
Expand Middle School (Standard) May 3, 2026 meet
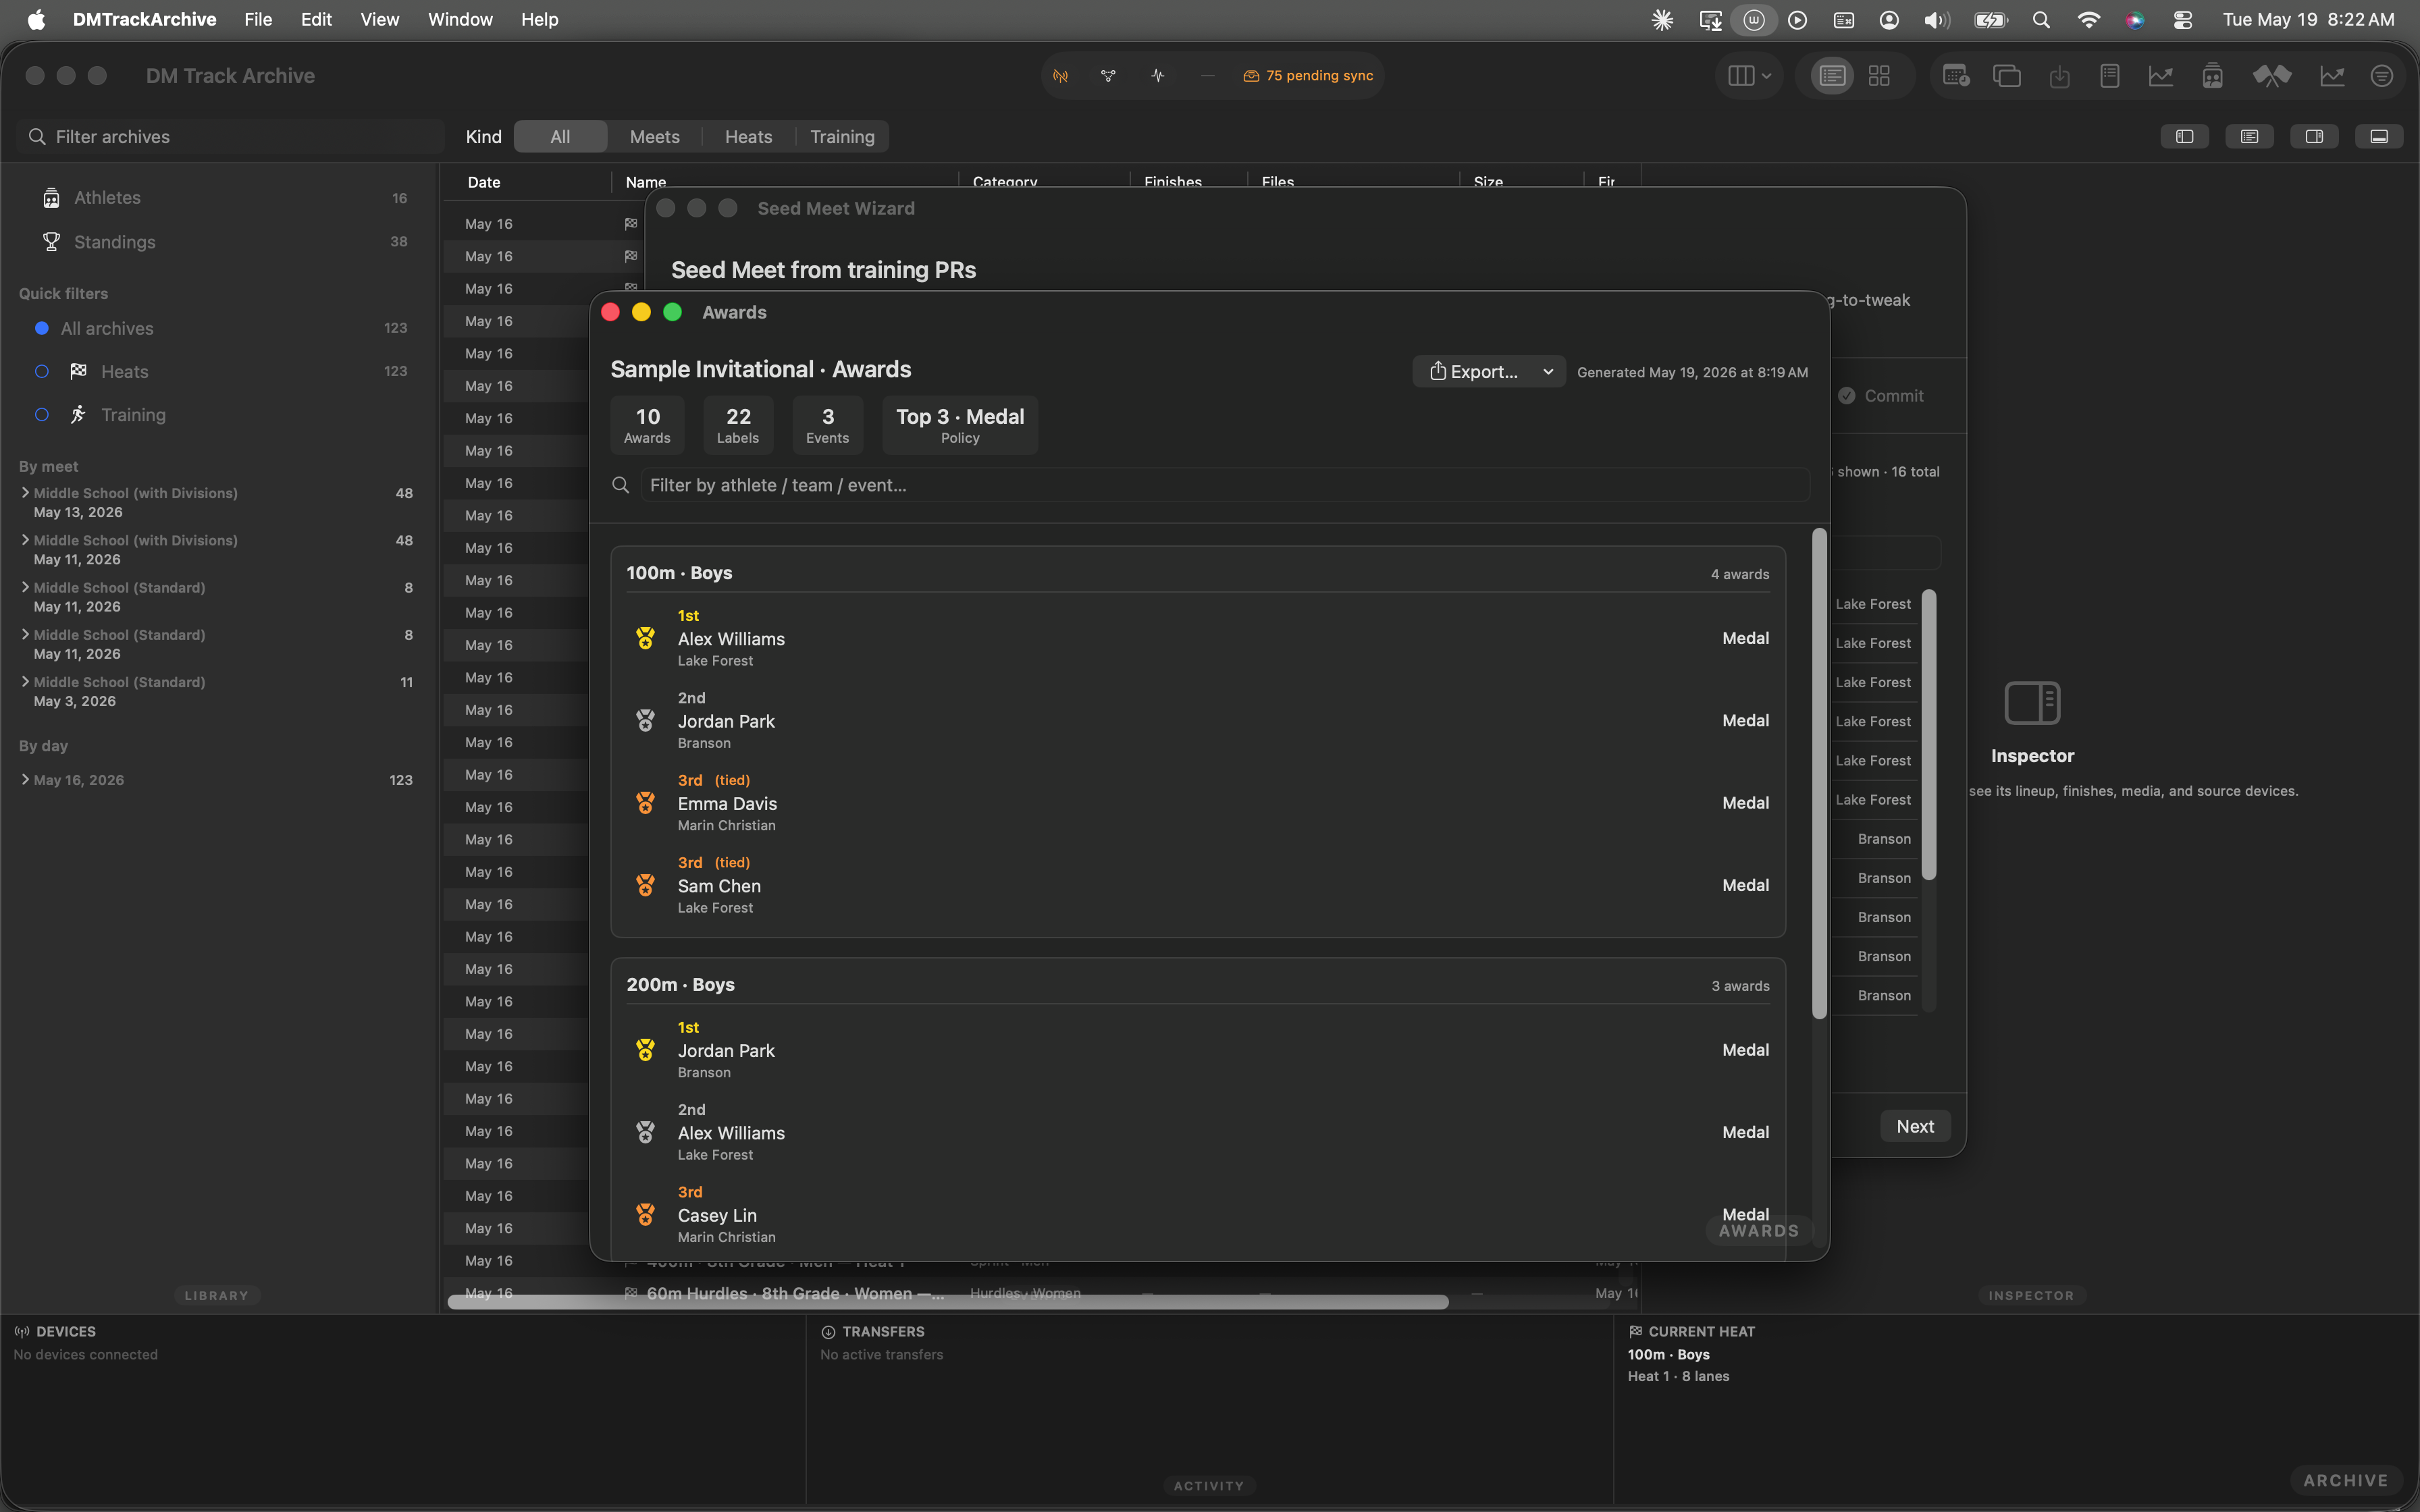(25, 682)
